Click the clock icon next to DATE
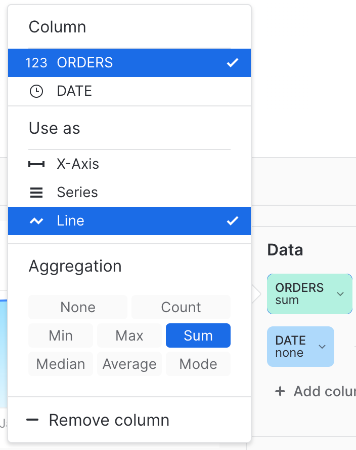This screenshot has height=450, width=356. click(36, 91)
